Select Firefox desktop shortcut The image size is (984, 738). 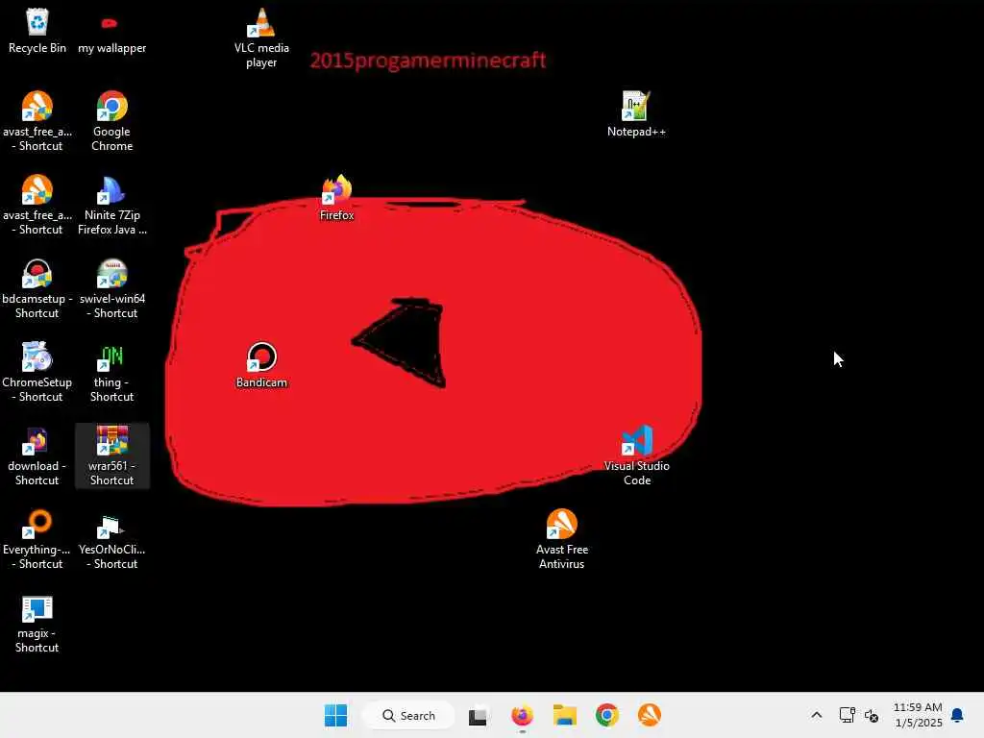[x=337, y=198]
